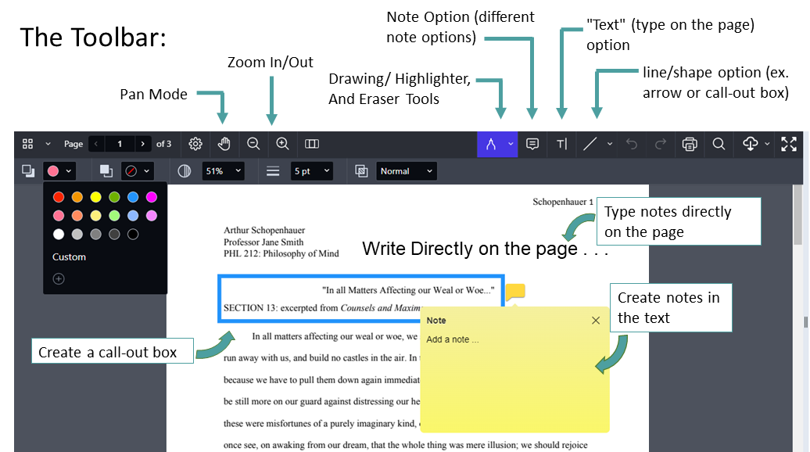The image size is (810, 452).
Task: Toggle the side-by-side page layout view
Action: coord(312,144)
